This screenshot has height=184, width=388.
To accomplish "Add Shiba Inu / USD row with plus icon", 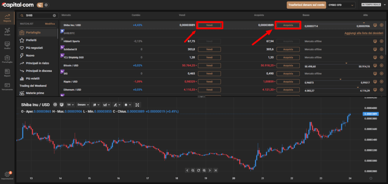I will point(381,25).
